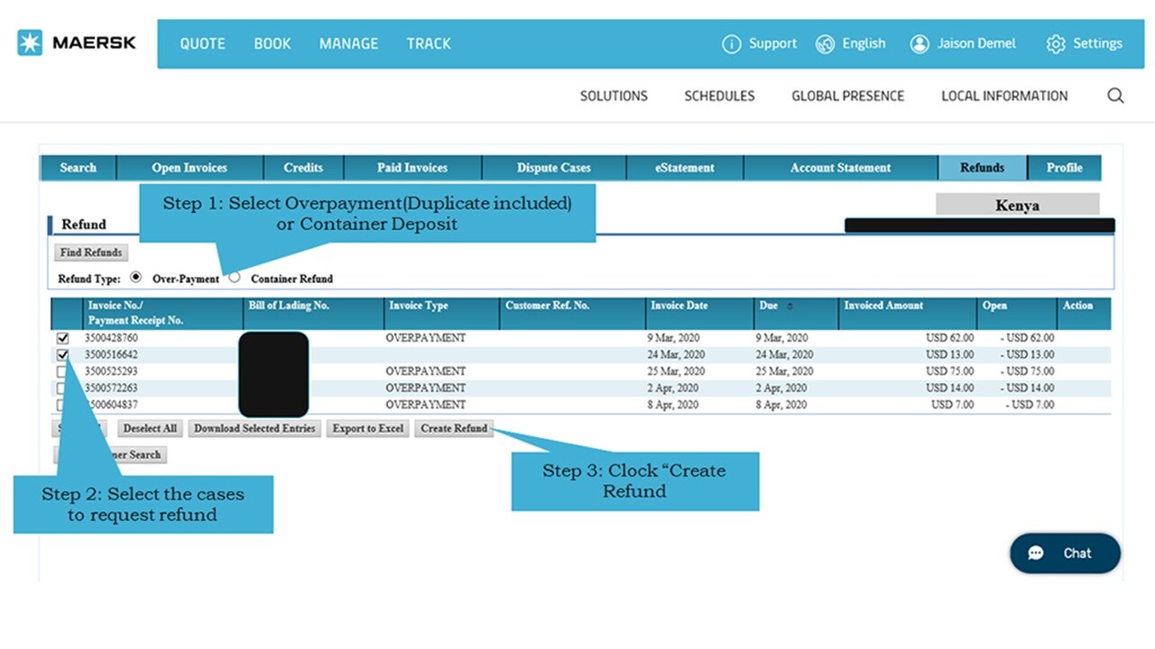Screen dimensions: 1155x649
Task: Open the SCHEDULES menu item
Action: [719, 96]
